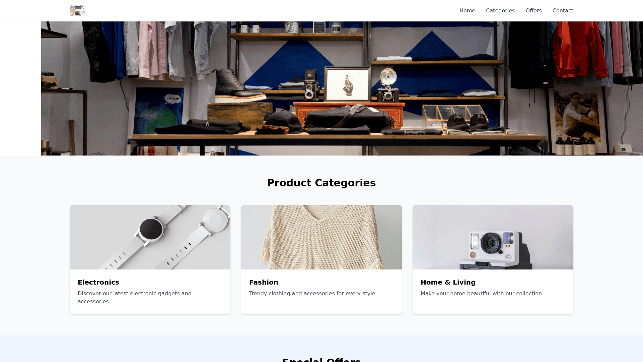Click the Fashion trendy clothing description
Image resolution: width=643 pixels, height=362 pixels.
coord(313,294)
